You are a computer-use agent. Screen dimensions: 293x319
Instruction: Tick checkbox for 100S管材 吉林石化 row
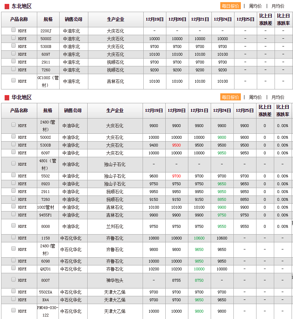pyautogui.click(x=13, y=206)
